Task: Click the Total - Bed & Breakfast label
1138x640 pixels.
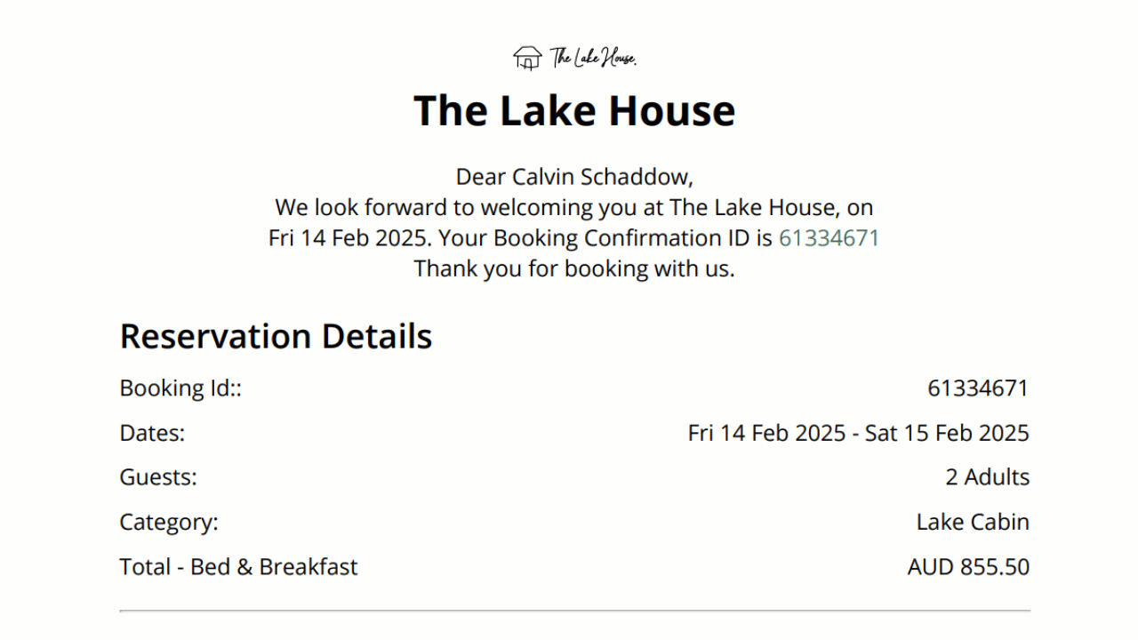Action: pyautogui.click(x=239, y=567)
